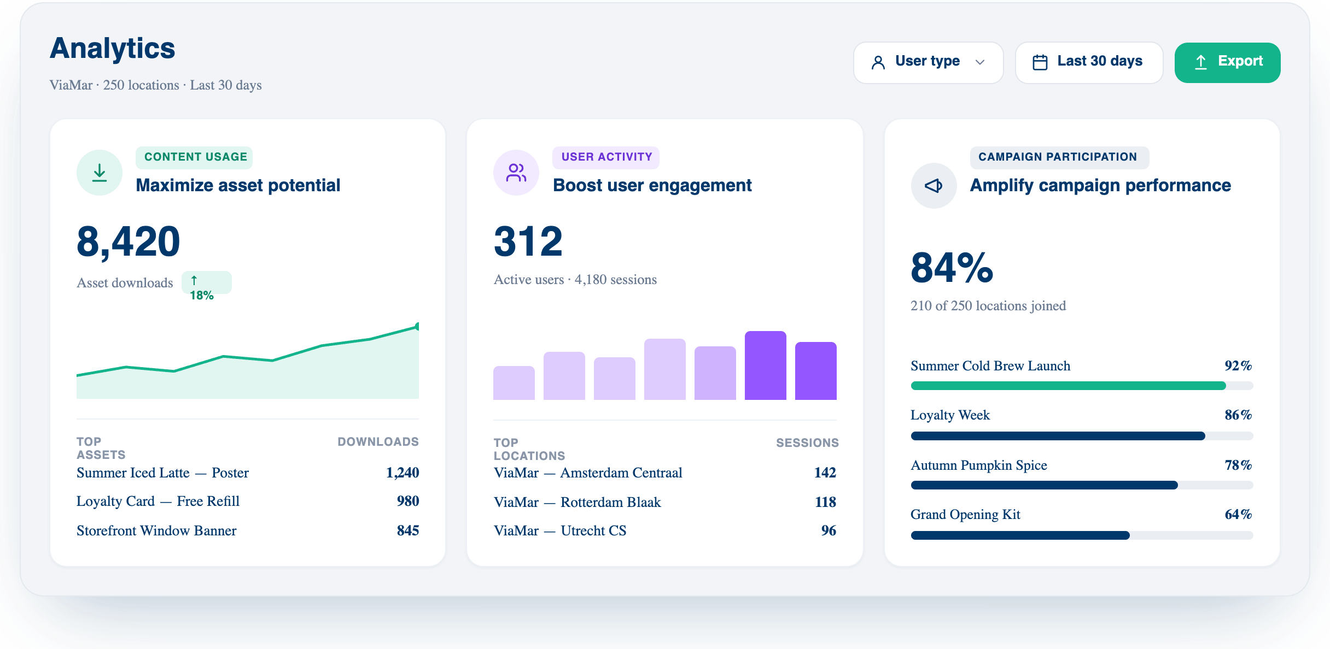Open the CAMPAIGN PARTICIPATION tag label

1059,157
